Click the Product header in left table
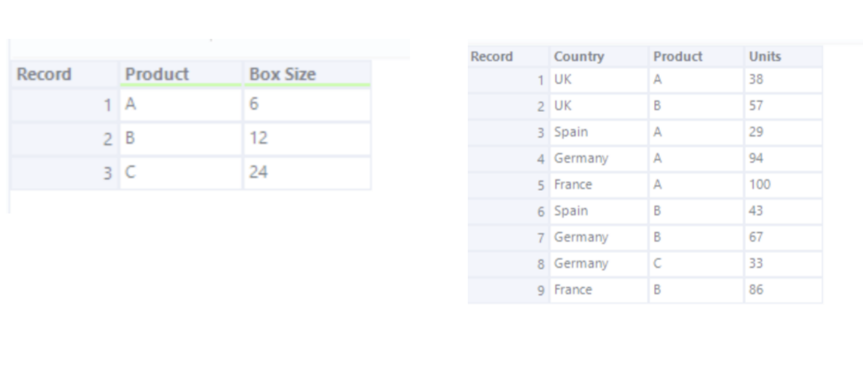 pos(180,74)
